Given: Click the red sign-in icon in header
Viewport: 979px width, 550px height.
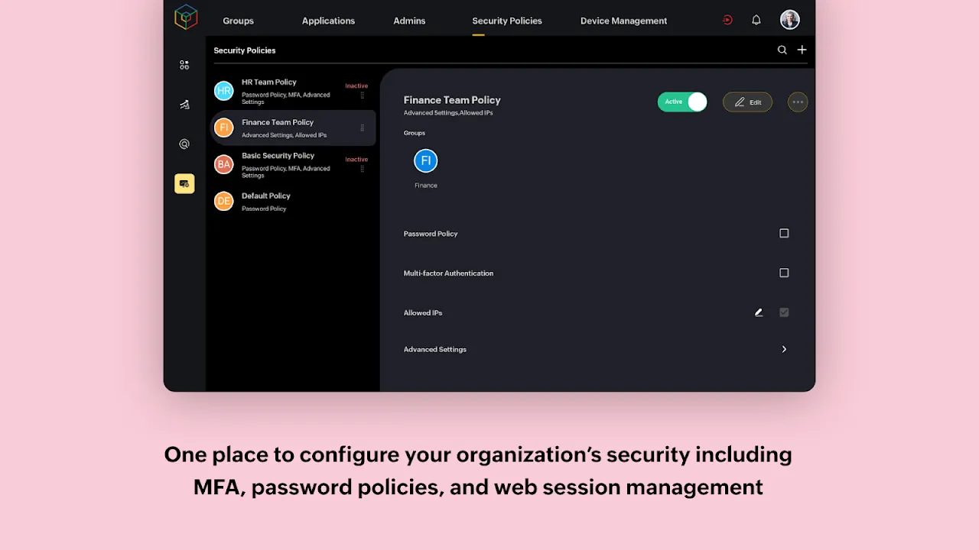Looking at the screenshot, I should [727, 21].
